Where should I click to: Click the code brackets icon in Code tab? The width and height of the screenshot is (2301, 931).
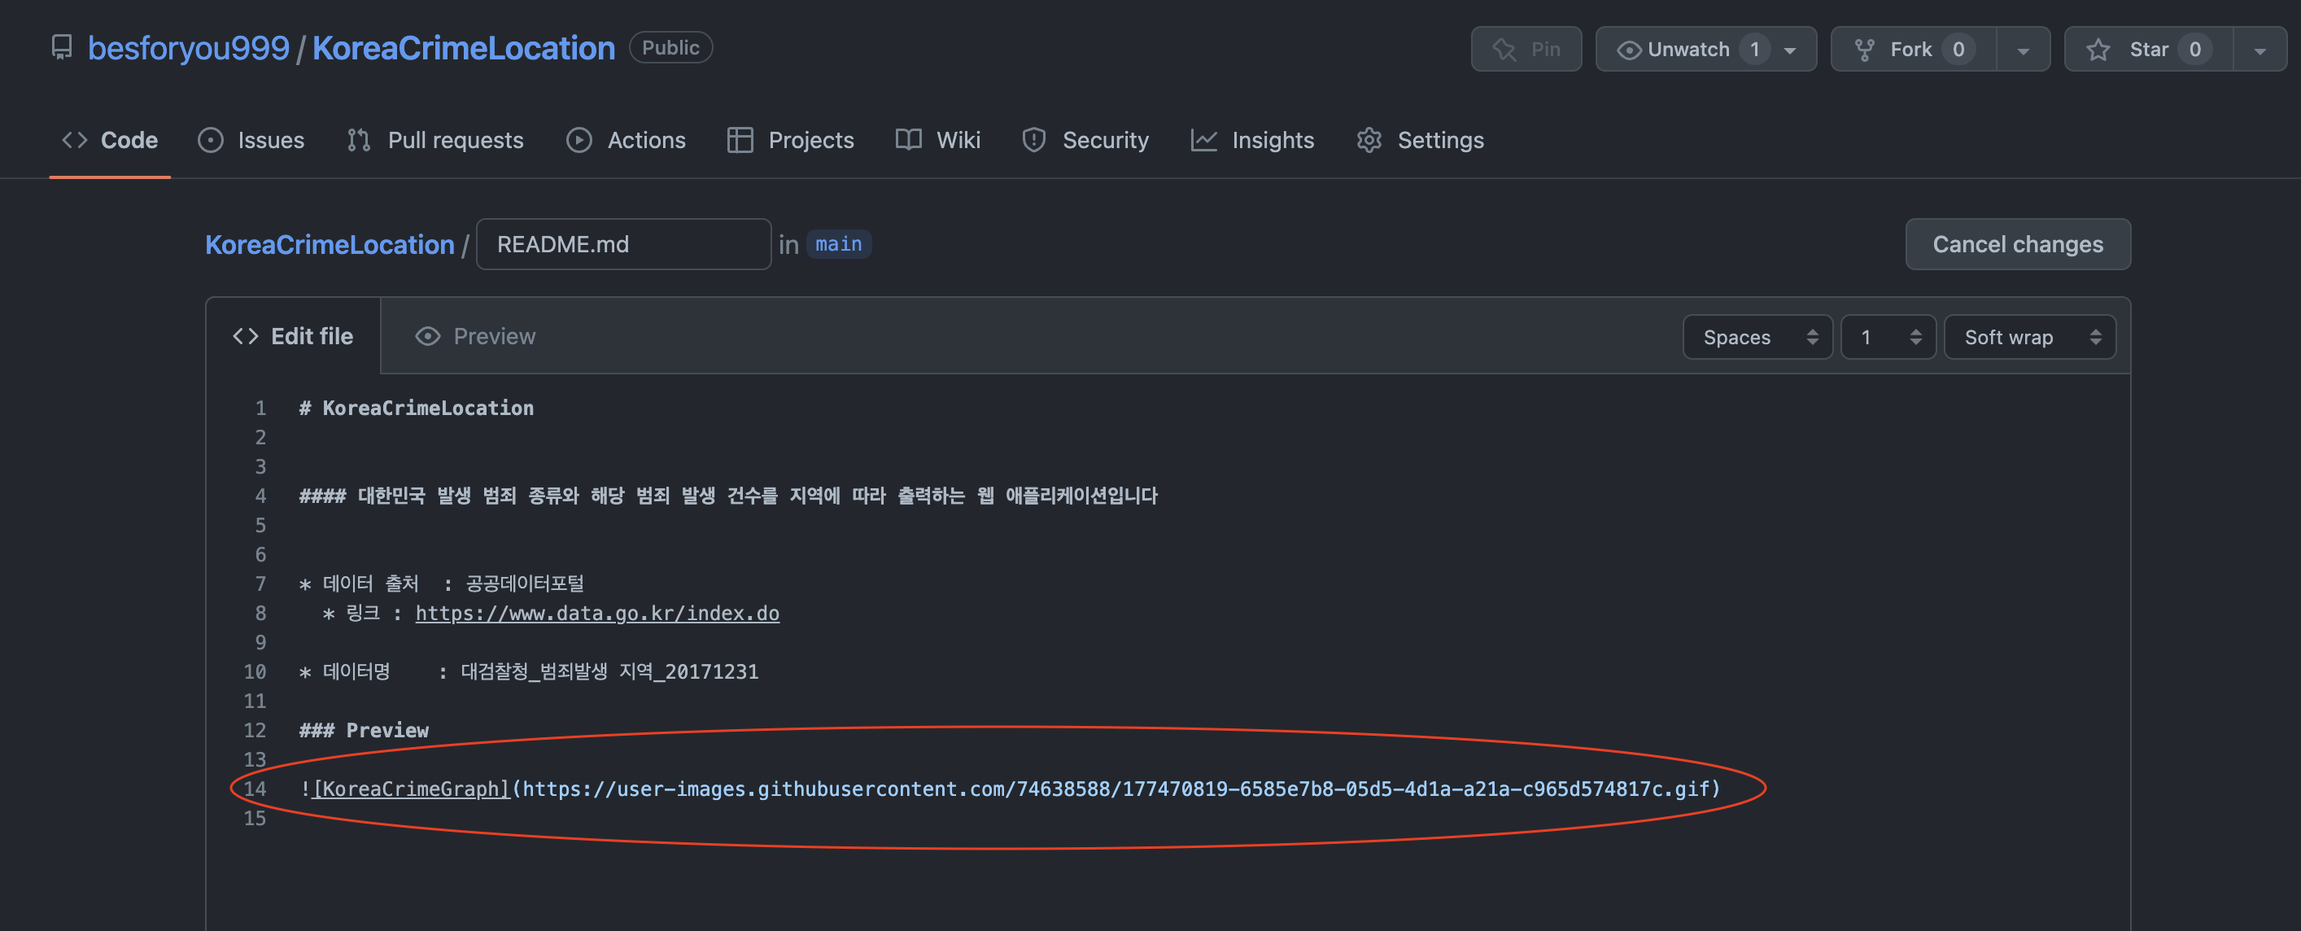[74, 140]
